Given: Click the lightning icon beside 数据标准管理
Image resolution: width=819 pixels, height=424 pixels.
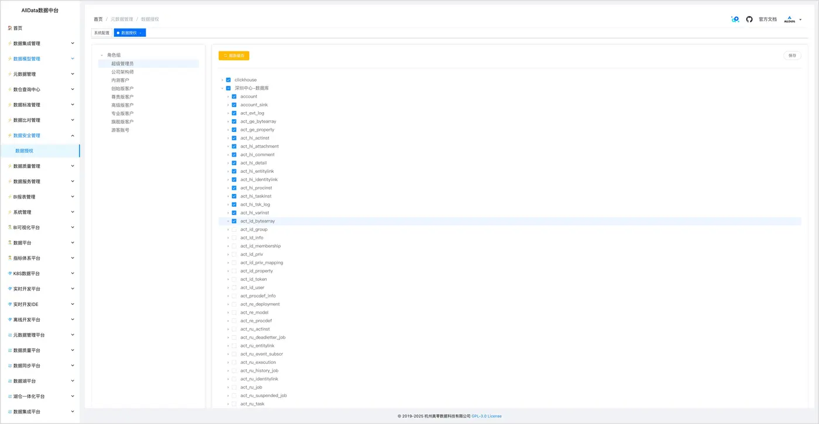Looking at the screenshot, I should click(9, 105).
